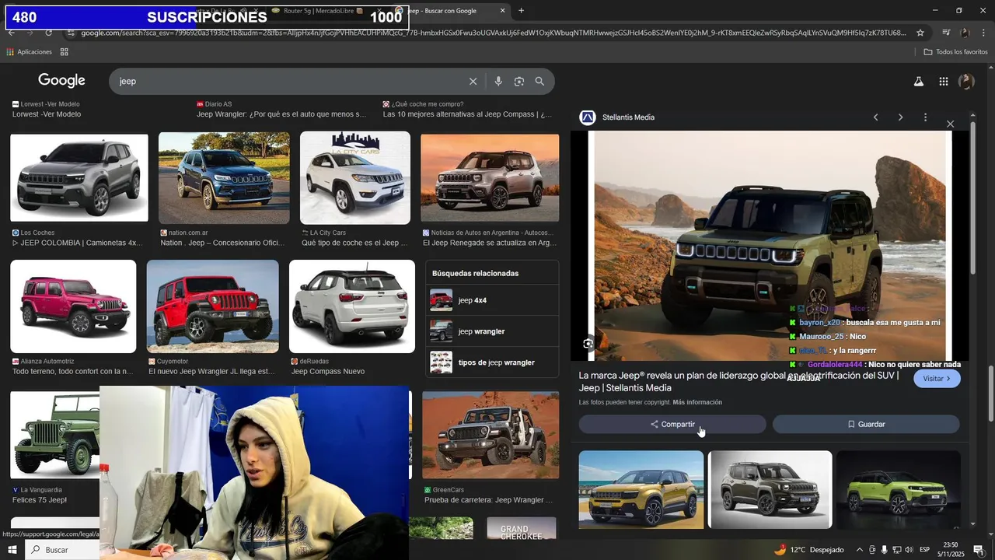Open yellow Jeep Avenger related image

click(x=641, y=490)
